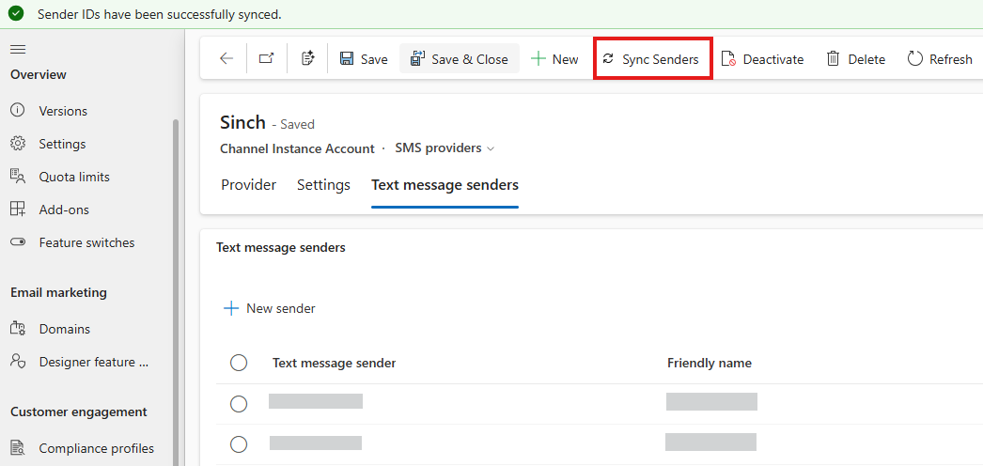Click the Quota limits icon
Viewport: 983px width, 466px height.
18,177
